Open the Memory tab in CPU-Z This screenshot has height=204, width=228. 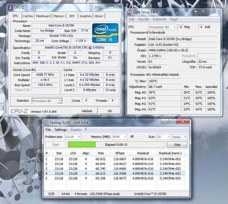click(x=59, y=16)
